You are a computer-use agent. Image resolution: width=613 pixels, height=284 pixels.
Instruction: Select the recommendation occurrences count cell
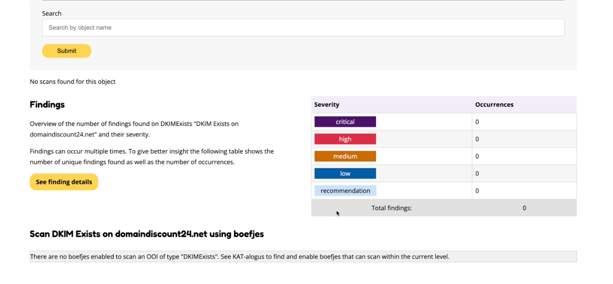coord(477,191)
